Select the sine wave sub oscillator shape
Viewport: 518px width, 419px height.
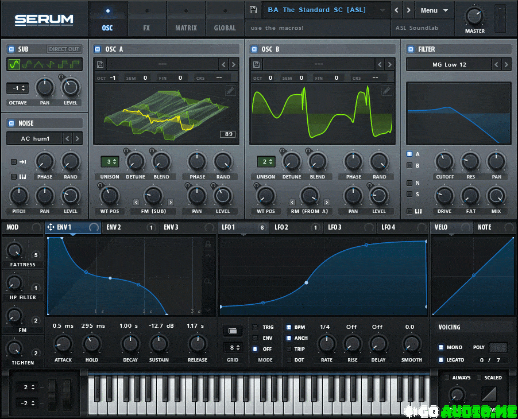14,64
